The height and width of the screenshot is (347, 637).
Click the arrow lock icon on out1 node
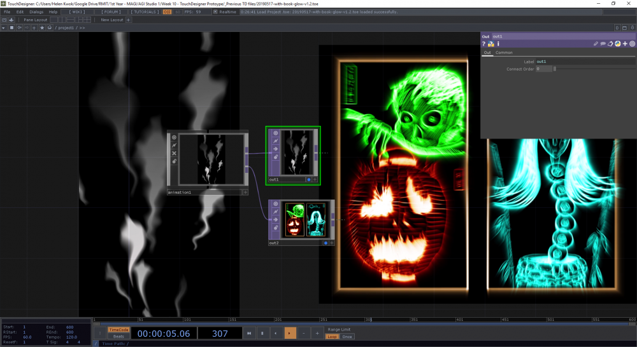click(275, 149)
